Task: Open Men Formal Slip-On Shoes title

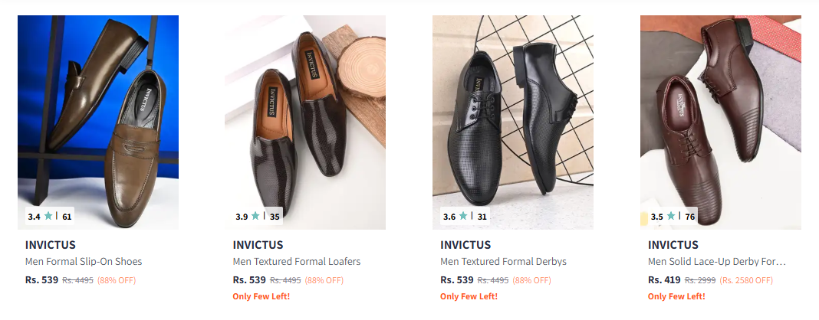Action: point(84,262)
